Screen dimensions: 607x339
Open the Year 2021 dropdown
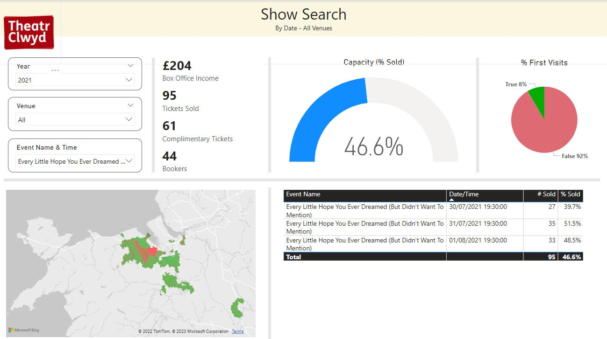75,80
